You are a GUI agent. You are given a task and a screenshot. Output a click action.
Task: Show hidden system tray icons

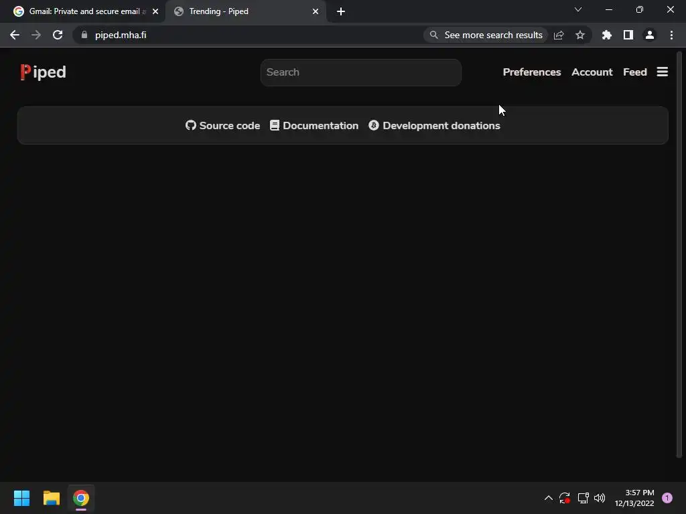(x=548, y=498)
